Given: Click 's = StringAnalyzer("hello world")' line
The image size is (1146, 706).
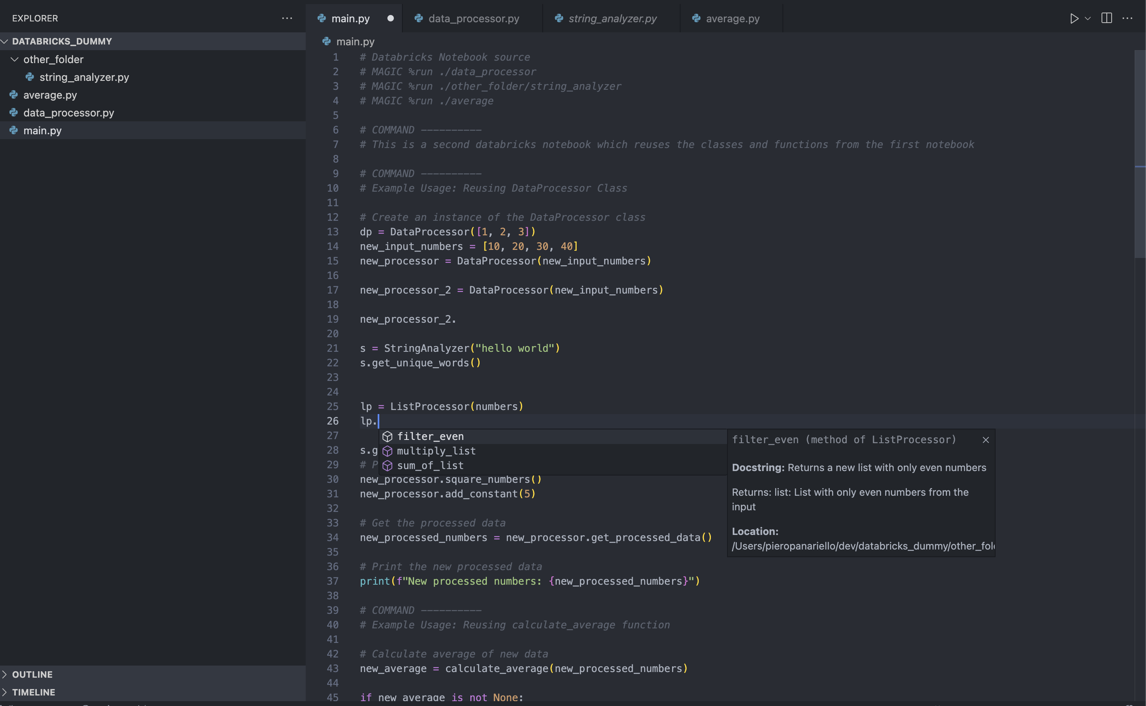Looking at the screenshot, I should click(459, 348).
